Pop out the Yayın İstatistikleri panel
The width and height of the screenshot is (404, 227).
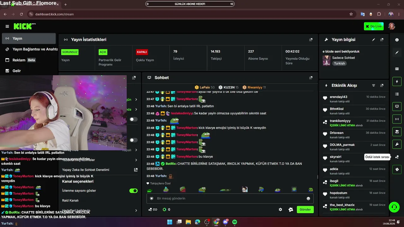click(x=311, y=40)
